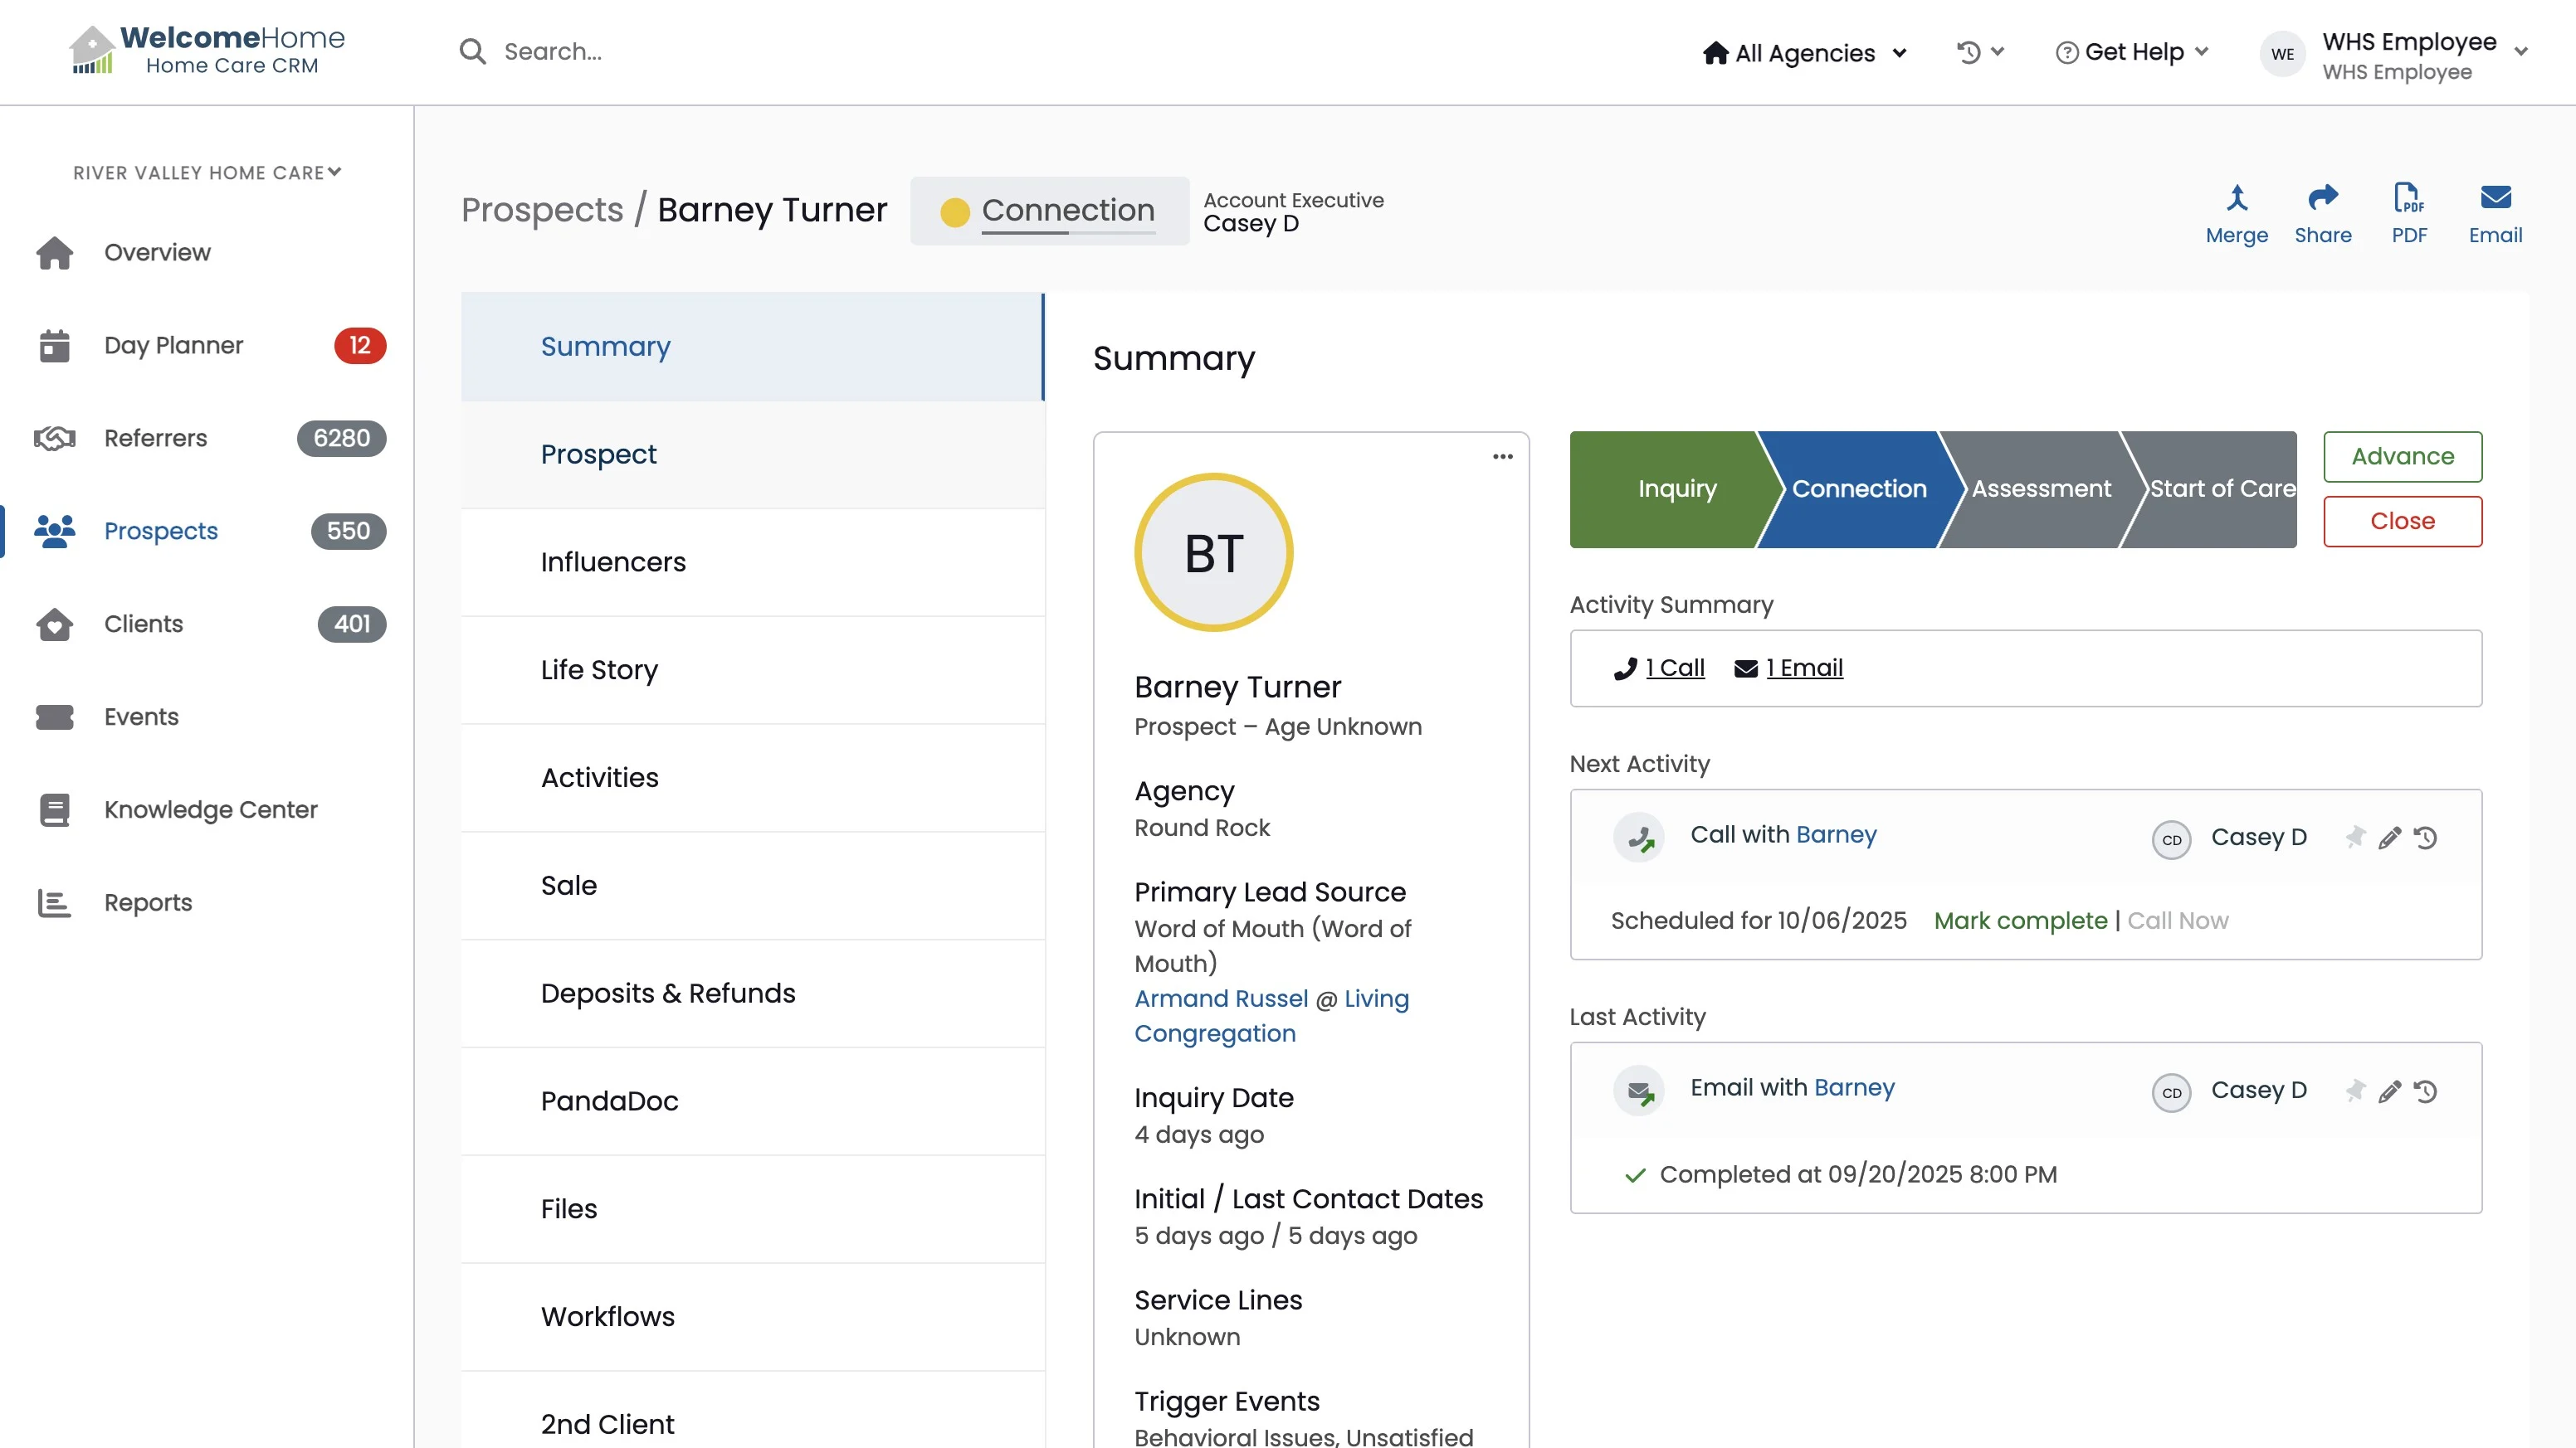Reschedule the Call with Barney activity
Screen dimensions: 2576x1448
click(2425, 838)
